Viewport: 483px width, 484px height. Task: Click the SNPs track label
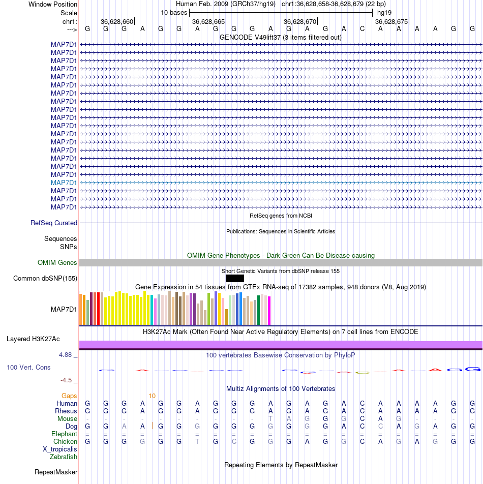pyautogui.click(x=69, y=247)
